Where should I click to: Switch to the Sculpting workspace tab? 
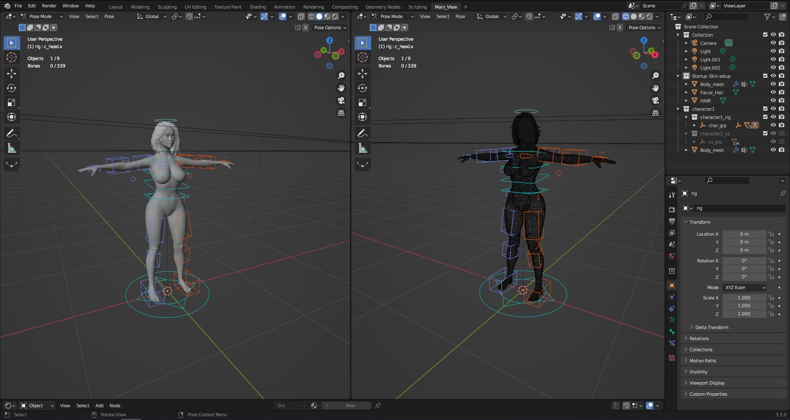167,7
